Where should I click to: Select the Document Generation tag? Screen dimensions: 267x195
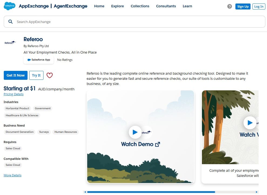20,132
